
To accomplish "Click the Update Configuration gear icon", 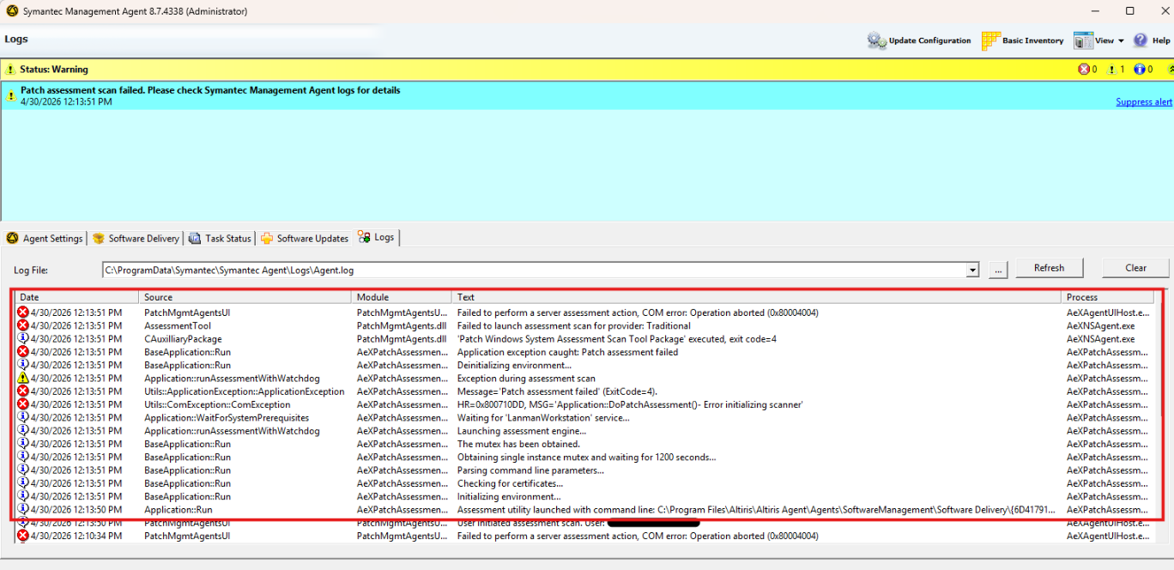I will [x=876, y=40].
